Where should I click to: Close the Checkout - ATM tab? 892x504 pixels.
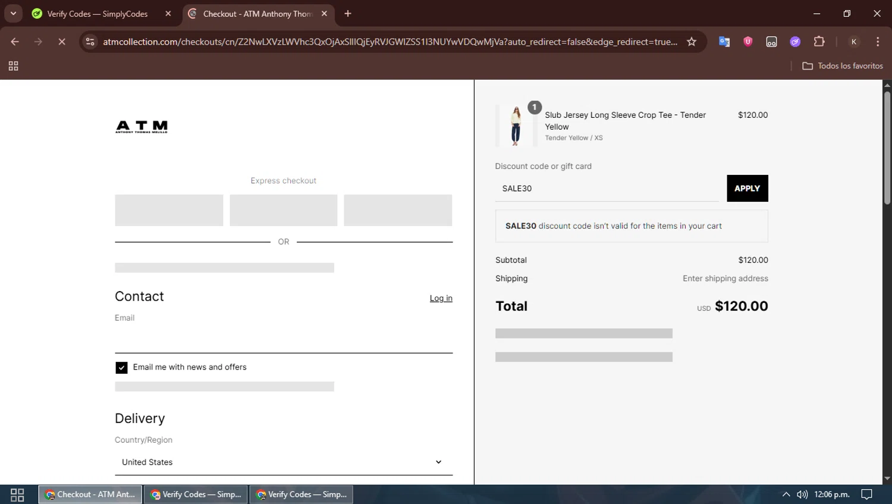click(x=324, y=14)
